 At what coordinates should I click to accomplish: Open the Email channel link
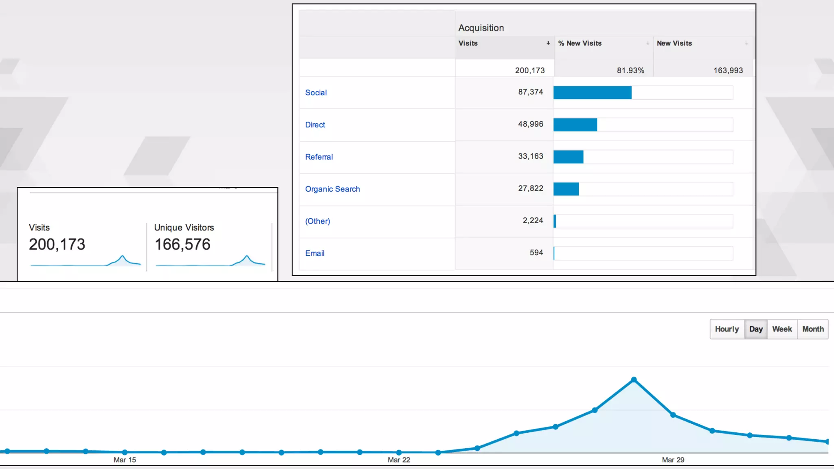315,254
